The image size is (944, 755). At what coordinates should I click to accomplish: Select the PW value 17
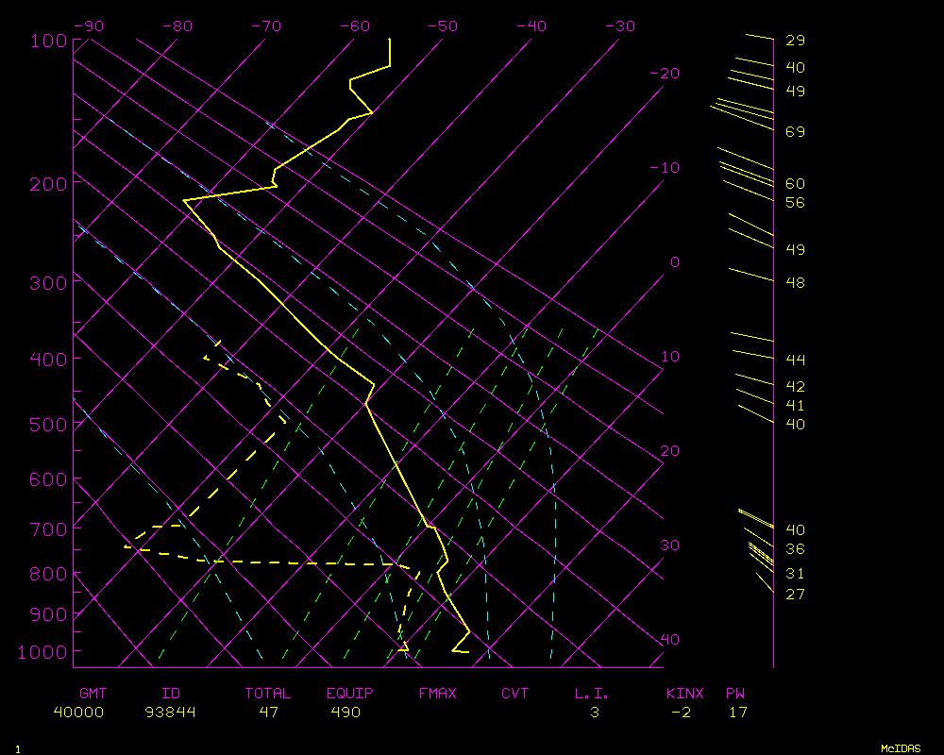point(737,713)
